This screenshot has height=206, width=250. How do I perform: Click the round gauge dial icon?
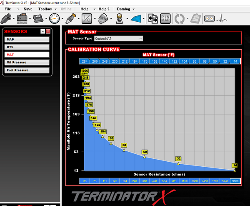(55, 18)
